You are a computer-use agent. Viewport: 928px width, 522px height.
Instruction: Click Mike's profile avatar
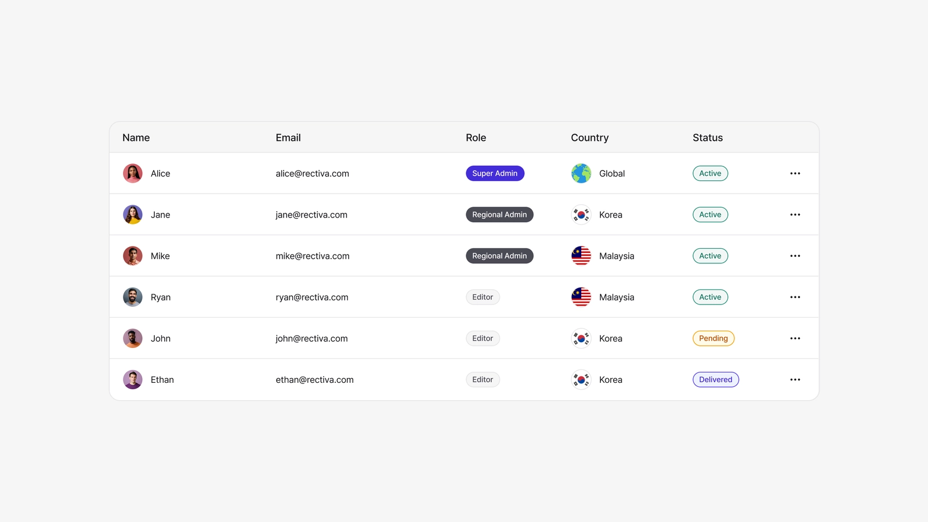click(133, 256)
